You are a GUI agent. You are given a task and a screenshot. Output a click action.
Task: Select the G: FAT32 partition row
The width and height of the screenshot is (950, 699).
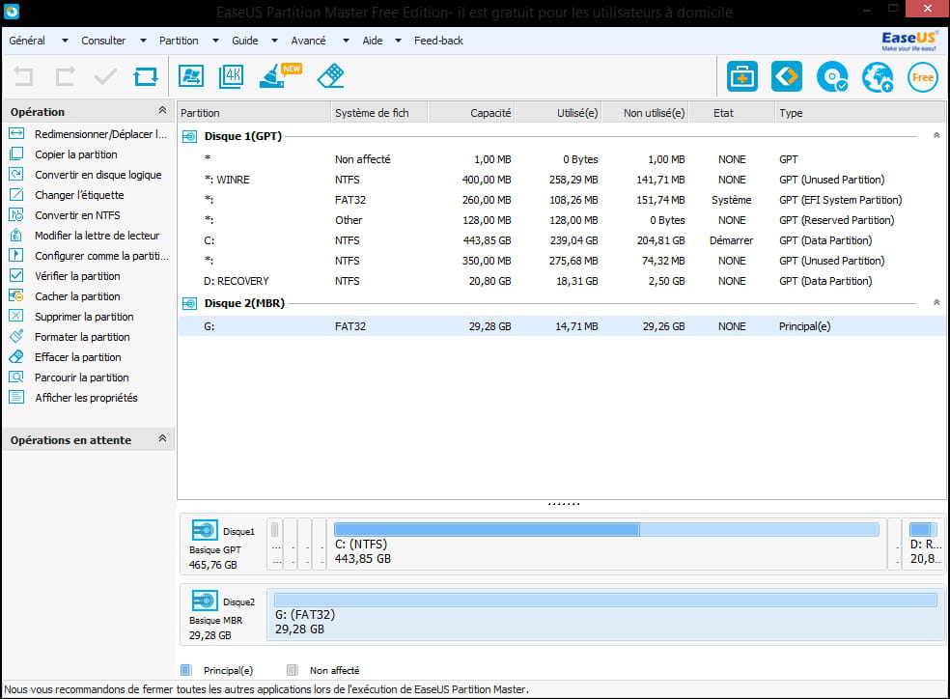click(x=561, y=326)
